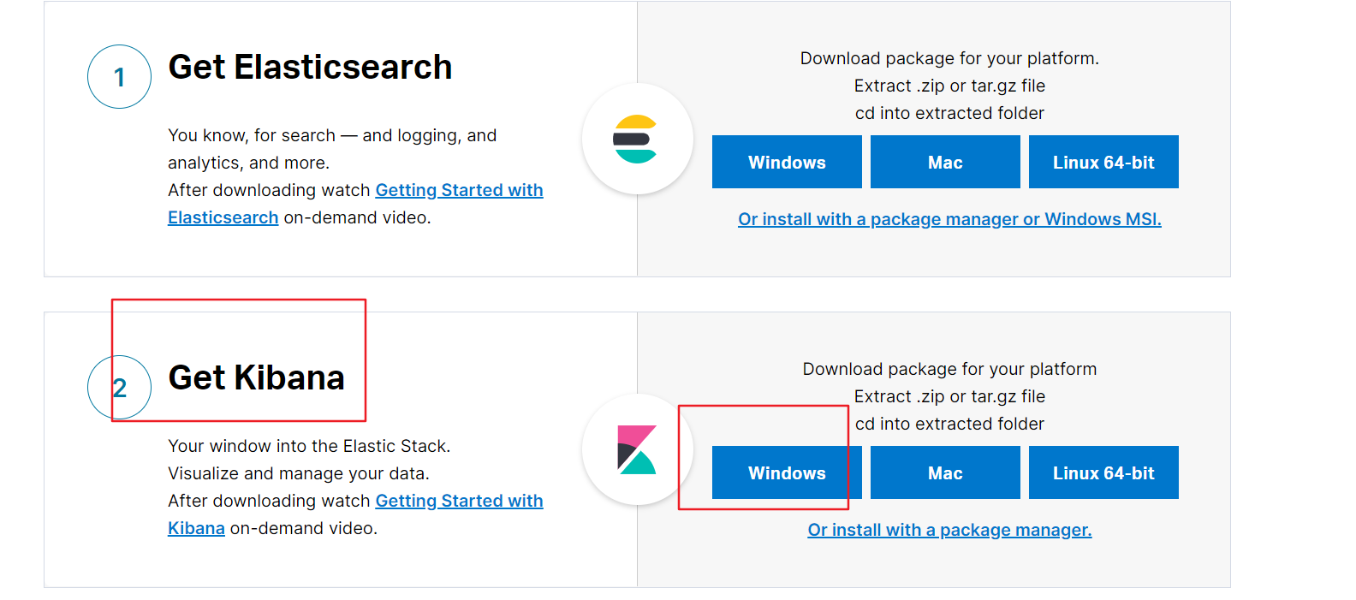Image resolution: width=1356 pixels, height=600 pixels.
Task: Choose Linux 64-bit Elasticsearch package
Action: coord(1103,162)
